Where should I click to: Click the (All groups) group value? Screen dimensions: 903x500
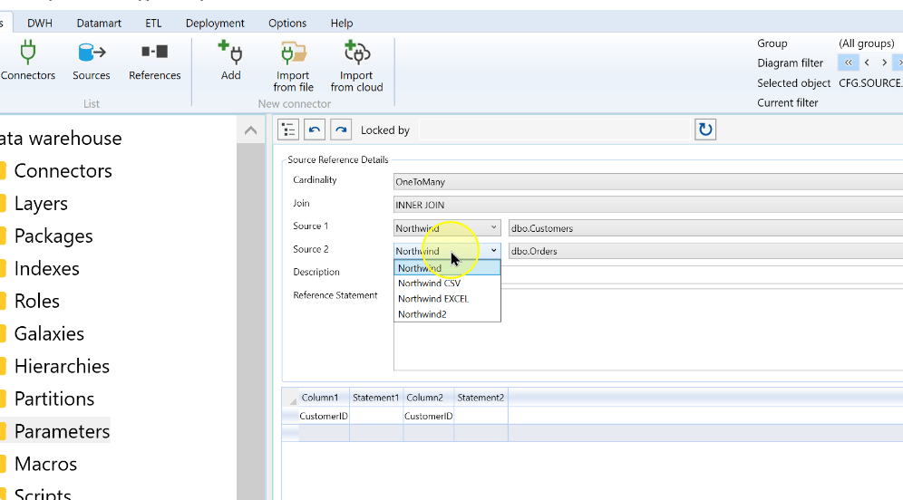click(x=866, y=43)
